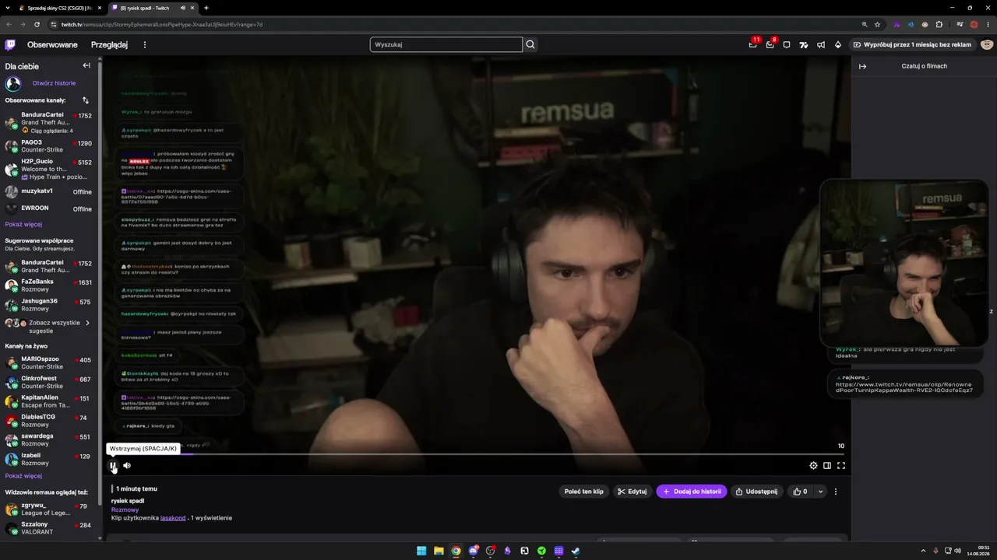Viewport: 997px width, 560px height.
Task: Click Dodaj do historii button
Action: 692,492
